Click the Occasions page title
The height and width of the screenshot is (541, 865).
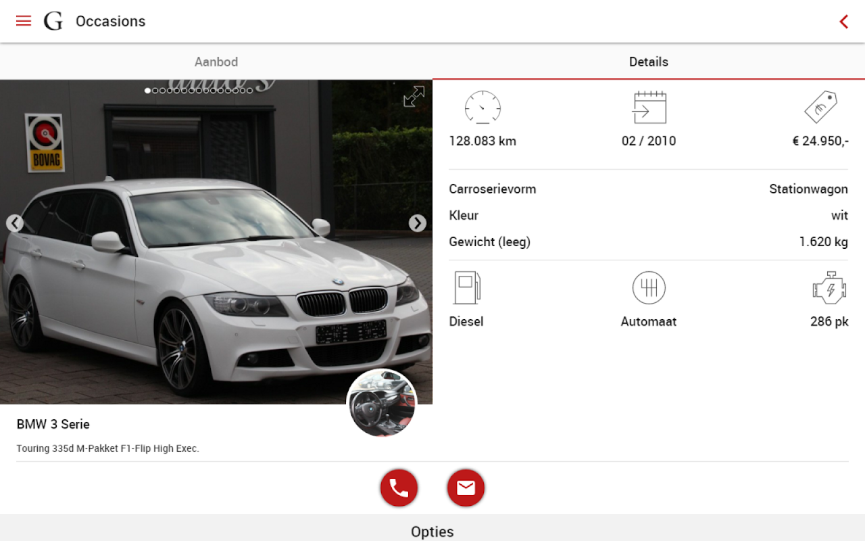pyautogui.click(x=111, y=22)
